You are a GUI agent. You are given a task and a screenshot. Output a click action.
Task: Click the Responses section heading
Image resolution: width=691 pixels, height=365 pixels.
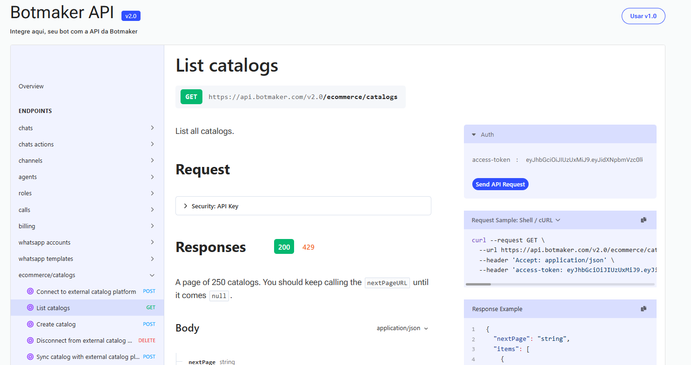click(x=210, y=247)
